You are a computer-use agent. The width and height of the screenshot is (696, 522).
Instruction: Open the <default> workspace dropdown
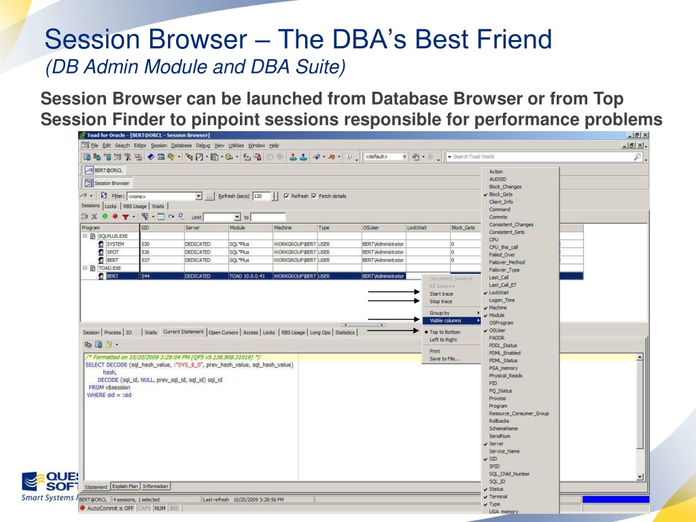coord(404,157)
